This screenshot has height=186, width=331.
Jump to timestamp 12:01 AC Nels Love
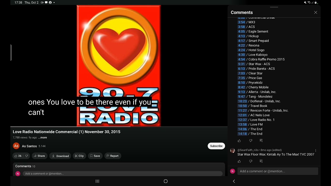(x=242, y=115)
